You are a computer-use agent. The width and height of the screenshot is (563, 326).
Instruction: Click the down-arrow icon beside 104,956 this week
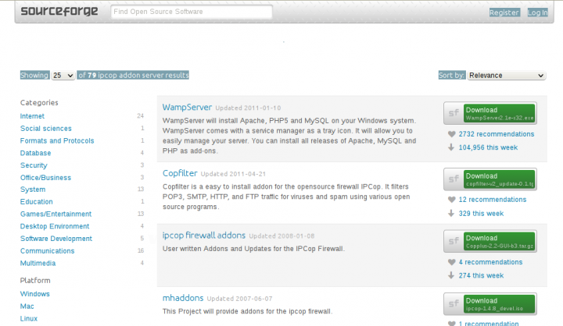(x=451, y=147)
